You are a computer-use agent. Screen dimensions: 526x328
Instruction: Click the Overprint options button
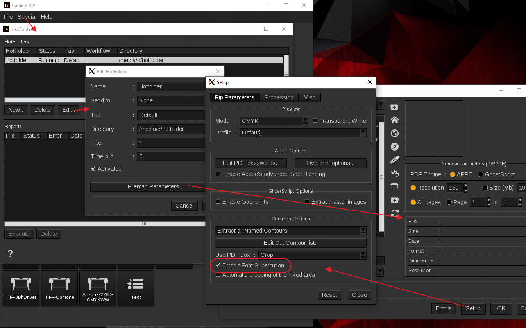point(331,163)
